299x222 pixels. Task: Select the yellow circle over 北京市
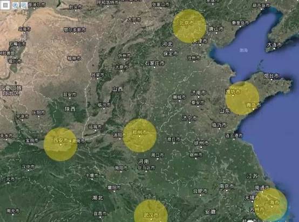189,26
